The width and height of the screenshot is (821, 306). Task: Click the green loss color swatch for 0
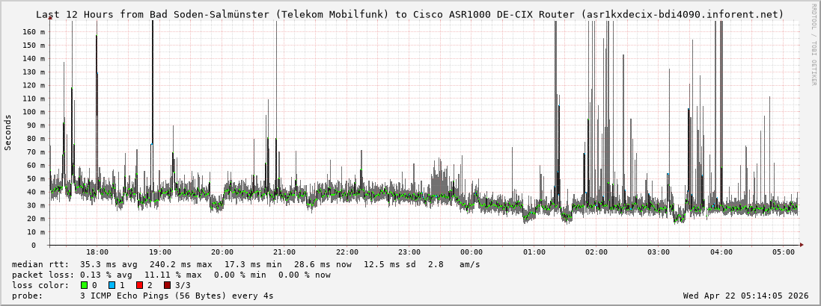84,285
